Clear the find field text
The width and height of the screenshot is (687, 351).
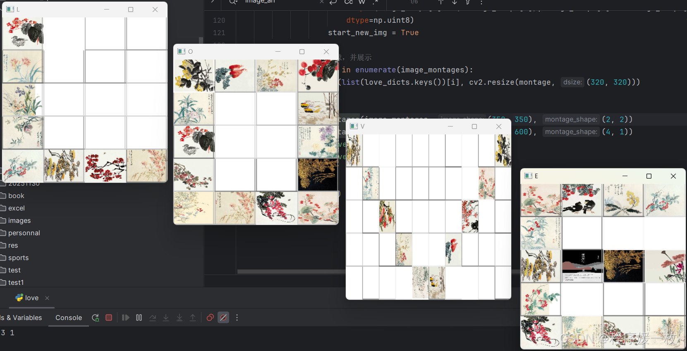pyautogui.click(x=322, y=2)
